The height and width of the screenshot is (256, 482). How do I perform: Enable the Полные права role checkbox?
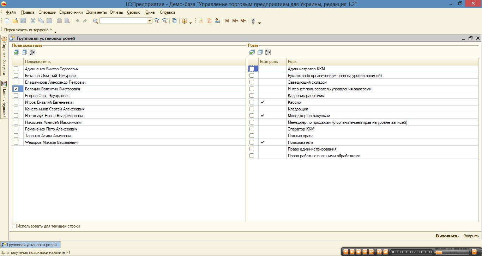pos(252,136)
